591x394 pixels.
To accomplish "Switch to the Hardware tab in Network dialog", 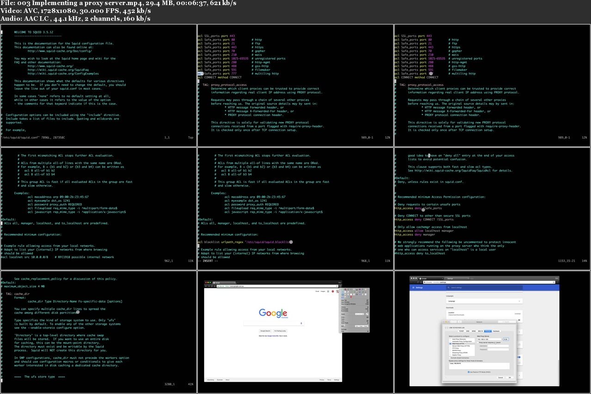I will (496, 331).
